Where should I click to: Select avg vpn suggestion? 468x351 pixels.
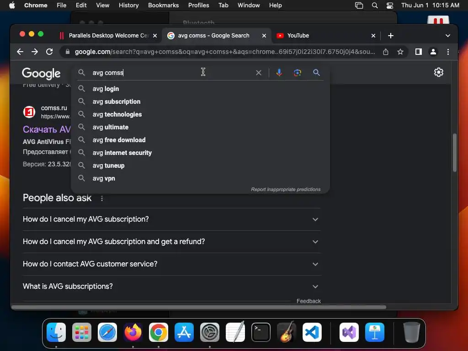click(200, 179)
